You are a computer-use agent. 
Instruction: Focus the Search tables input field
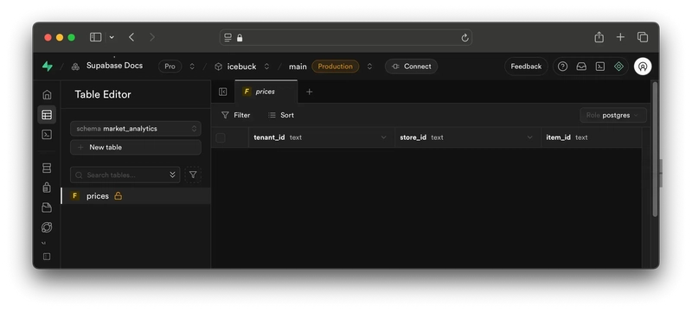[x=125, y=175]
